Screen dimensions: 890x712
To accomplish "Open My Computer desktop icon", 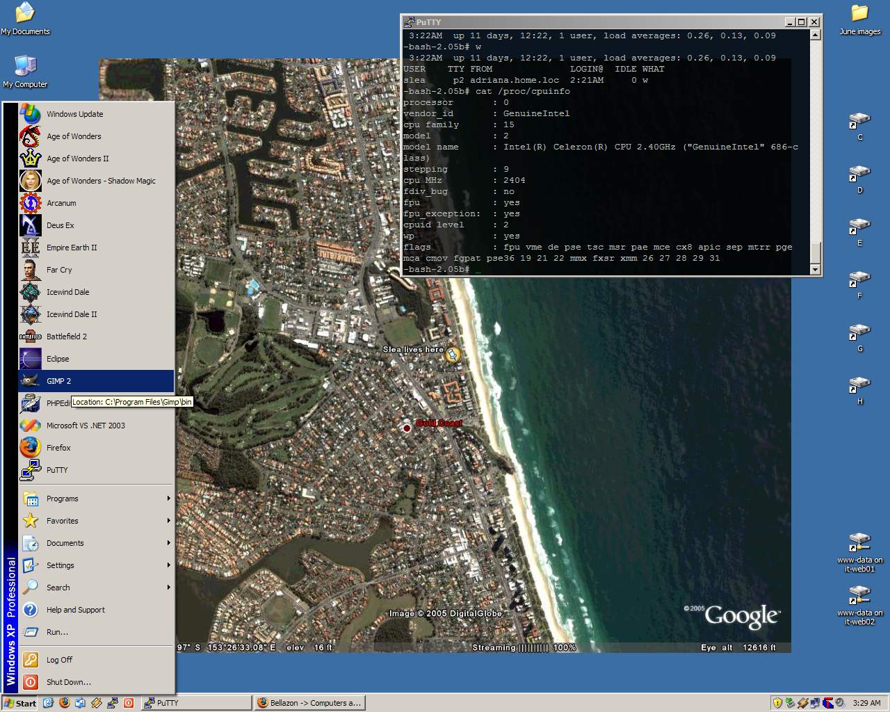I will point(25,67).
